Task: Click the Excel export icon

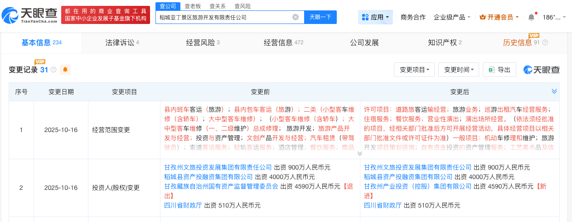Action: point(491,70)
